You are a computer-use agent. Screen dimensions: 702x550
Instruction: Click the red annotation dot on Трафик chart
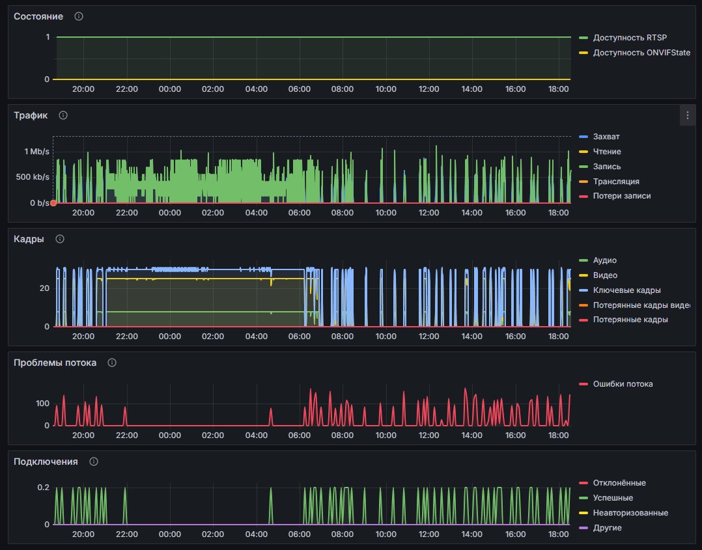[53, 203]
